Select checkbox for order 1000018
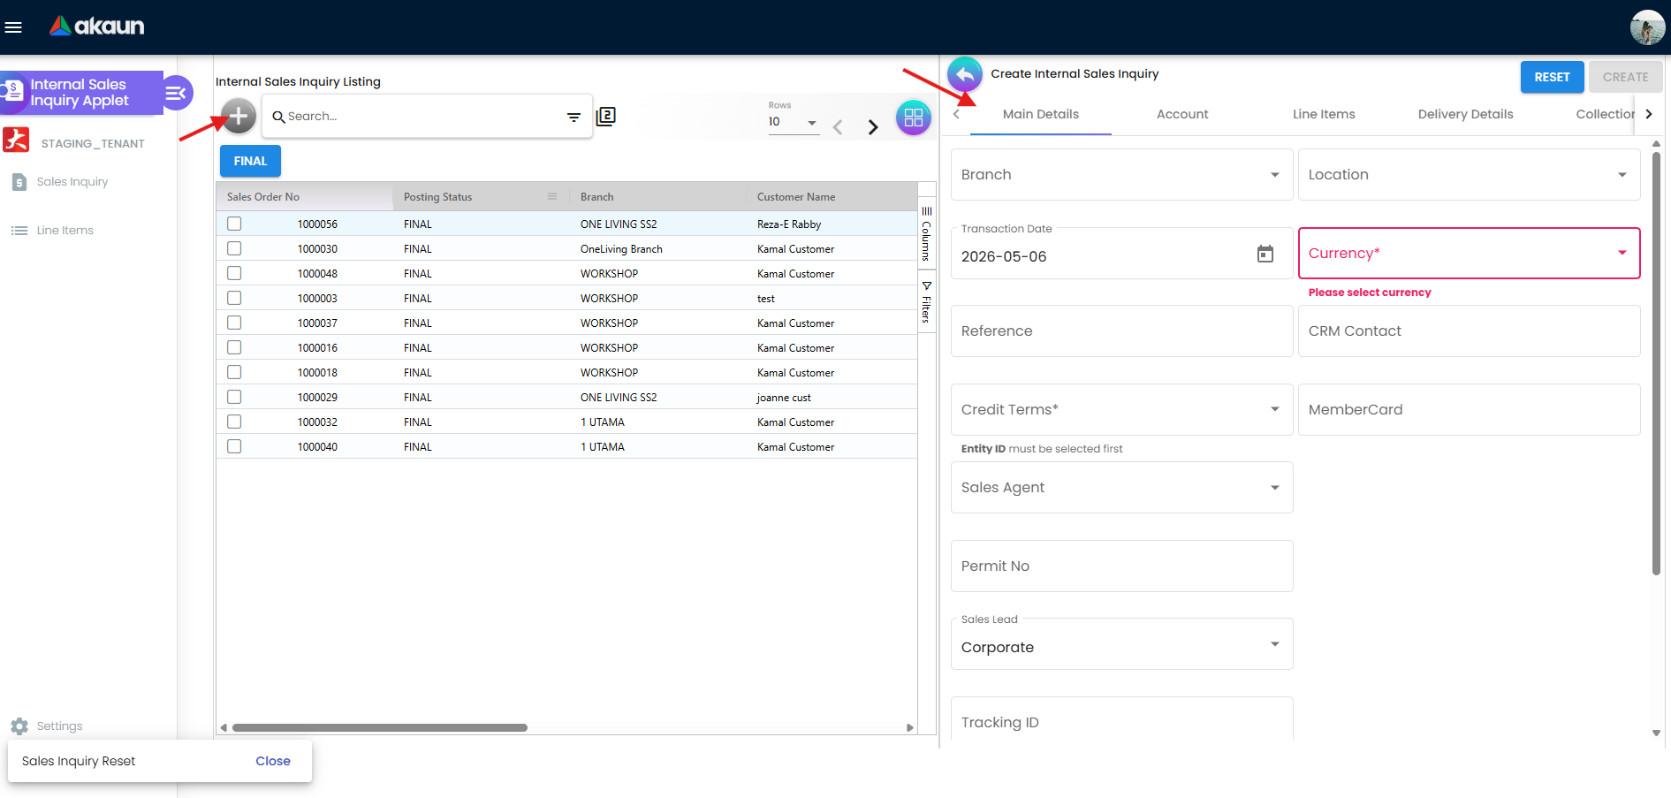 coord(234,372)
